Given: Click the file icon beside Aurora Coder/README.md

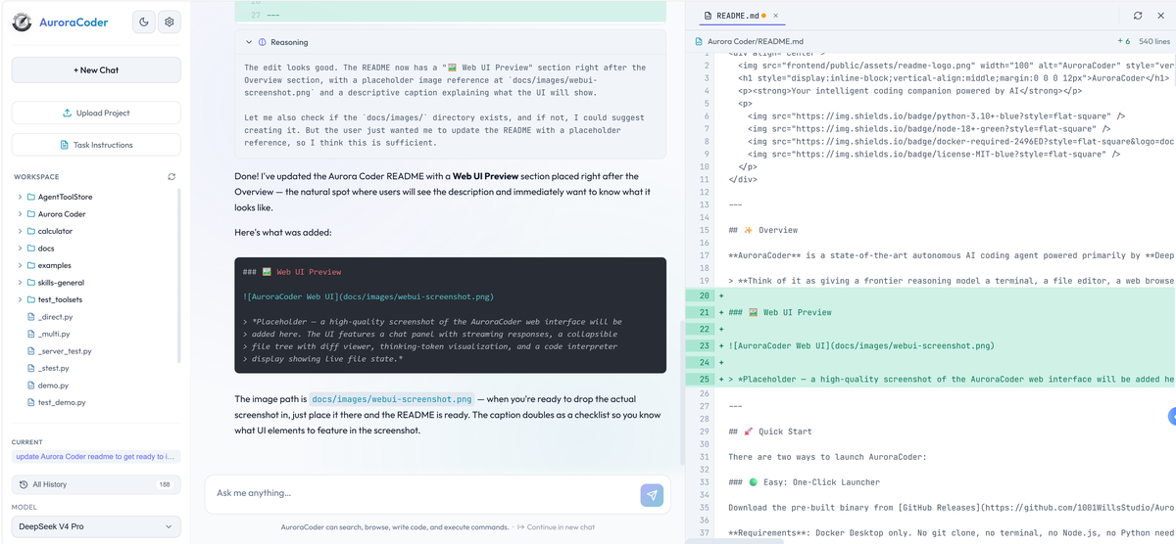Looking at the screenshot, I should point(699,42).
